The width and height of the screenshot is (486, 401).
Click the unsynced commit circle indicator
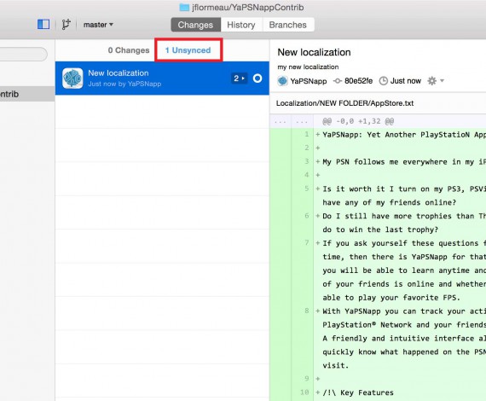(x=257, y=78)
